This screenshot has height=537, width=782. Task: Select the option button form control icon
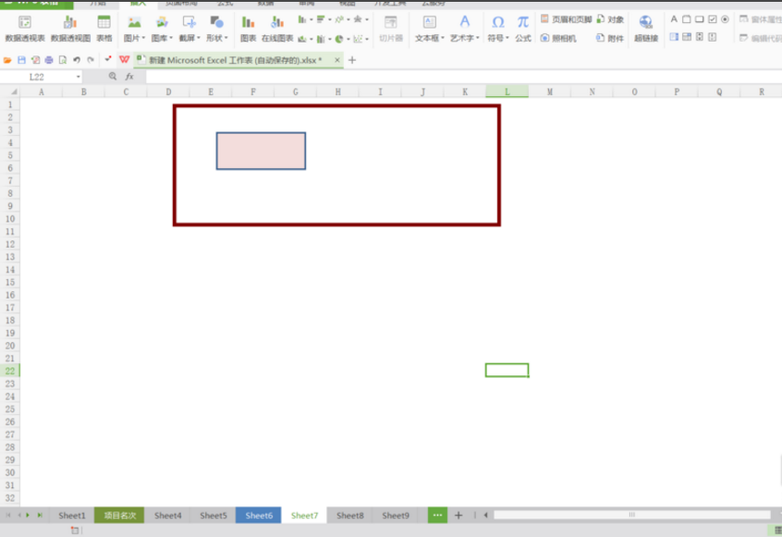725,19
